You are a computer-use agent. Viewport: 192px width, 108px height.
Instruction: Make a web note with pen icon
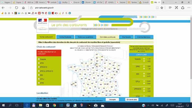point(176,8)
